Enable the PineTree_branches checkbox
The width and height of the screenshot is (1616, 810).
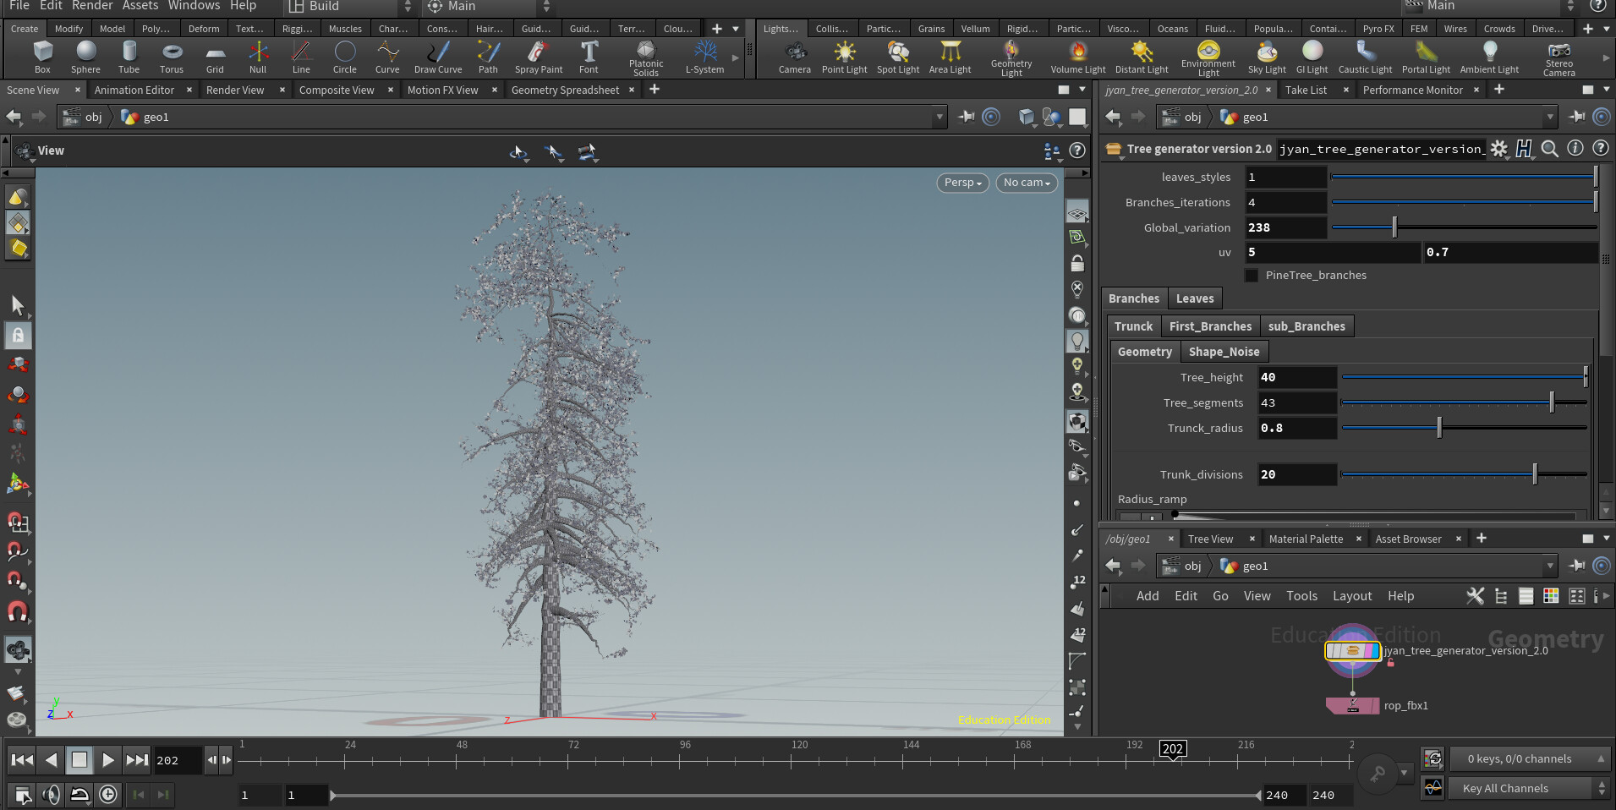(1252, 275)
